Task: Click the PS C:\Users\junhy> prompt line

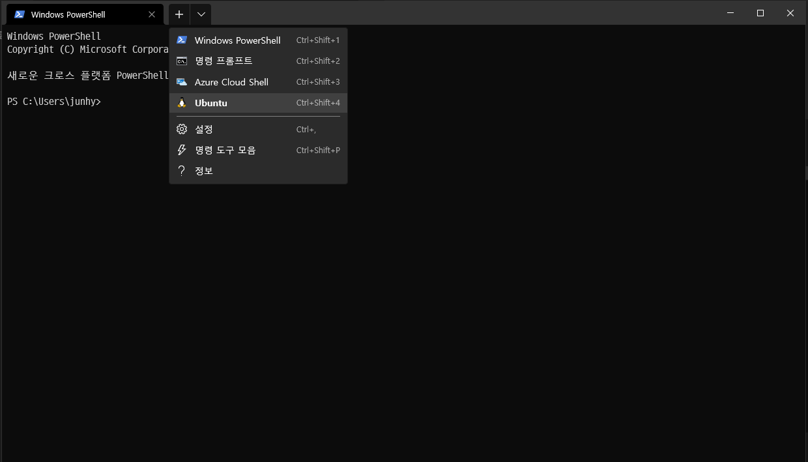Action: point(54,102)
